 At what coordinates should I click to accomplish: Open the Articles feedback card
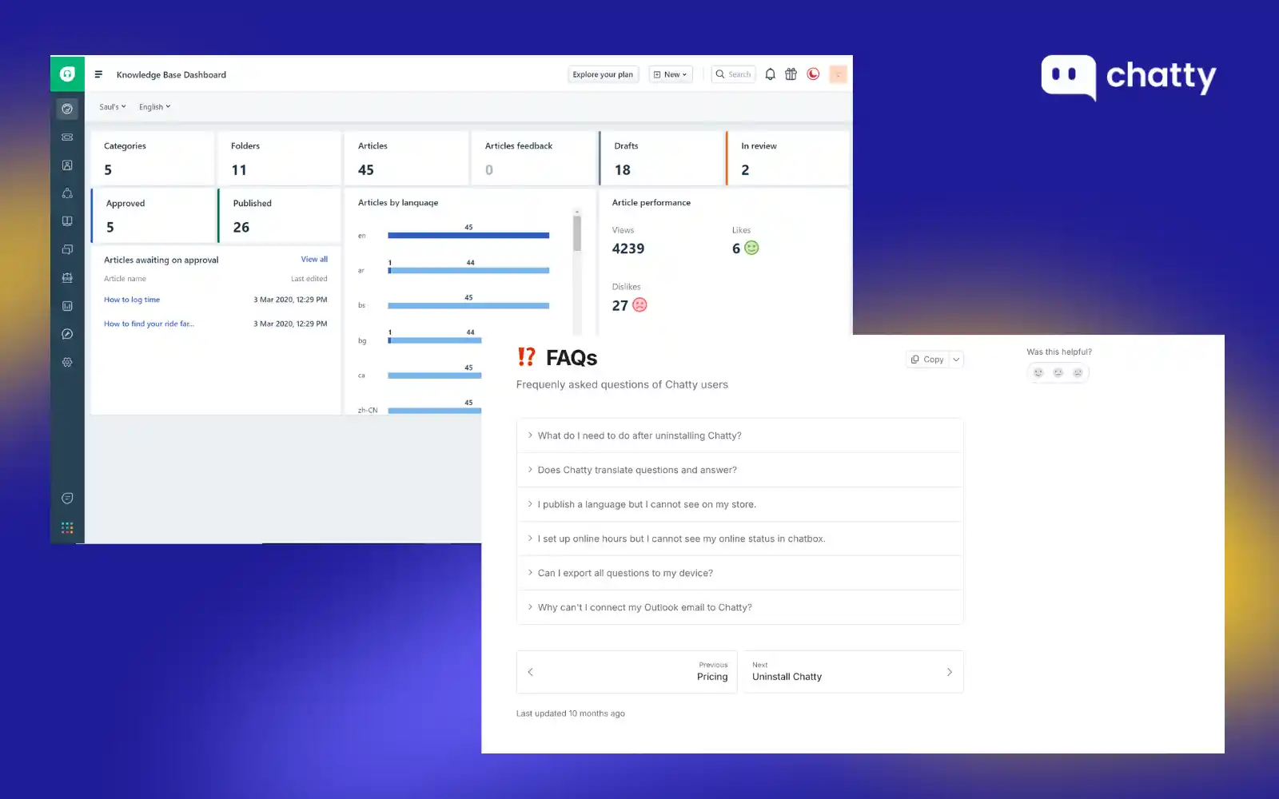coord(533,158)
